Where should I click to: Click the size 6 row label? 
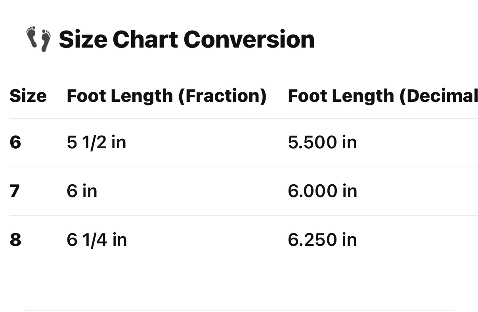[x=15, y=142]
